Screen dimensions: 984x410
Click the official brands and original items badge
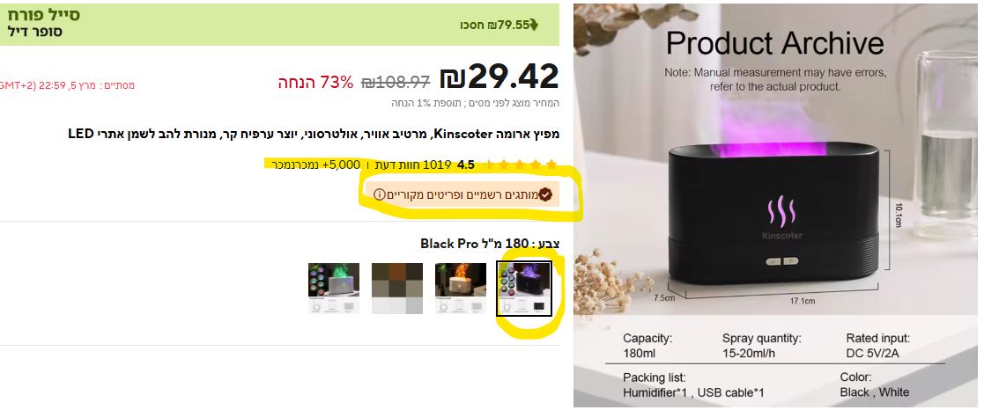coord(463,195)
